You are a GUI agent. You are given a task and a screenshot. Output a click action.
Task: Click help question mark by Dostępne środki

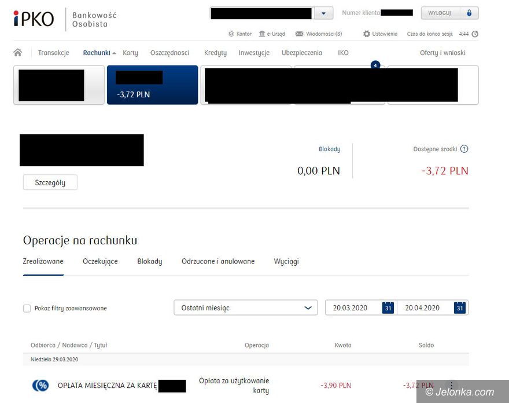464,149
